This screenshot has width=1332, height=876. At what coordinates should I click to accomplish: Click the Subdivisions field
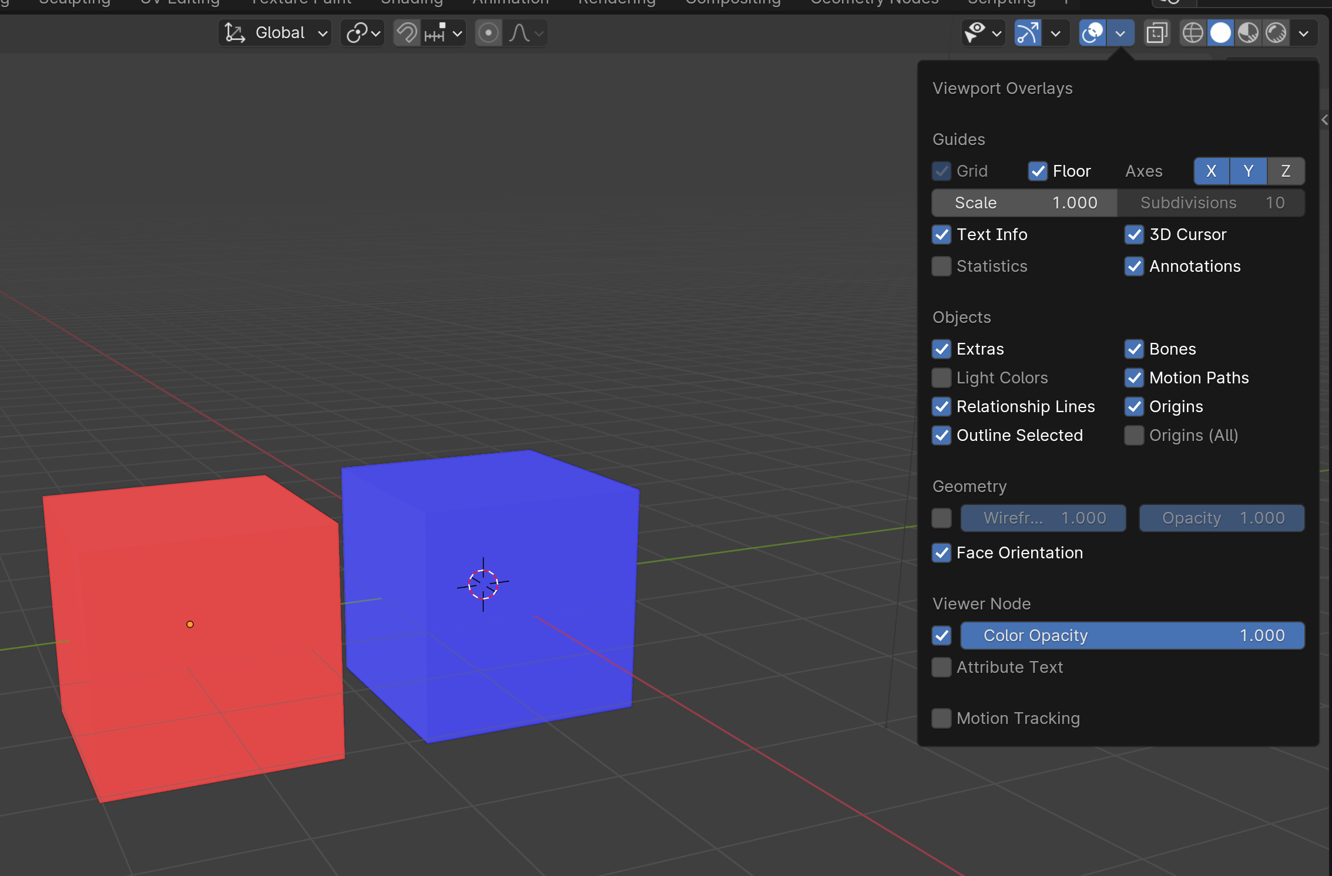pyautogui.click(x=1212, y=203)
